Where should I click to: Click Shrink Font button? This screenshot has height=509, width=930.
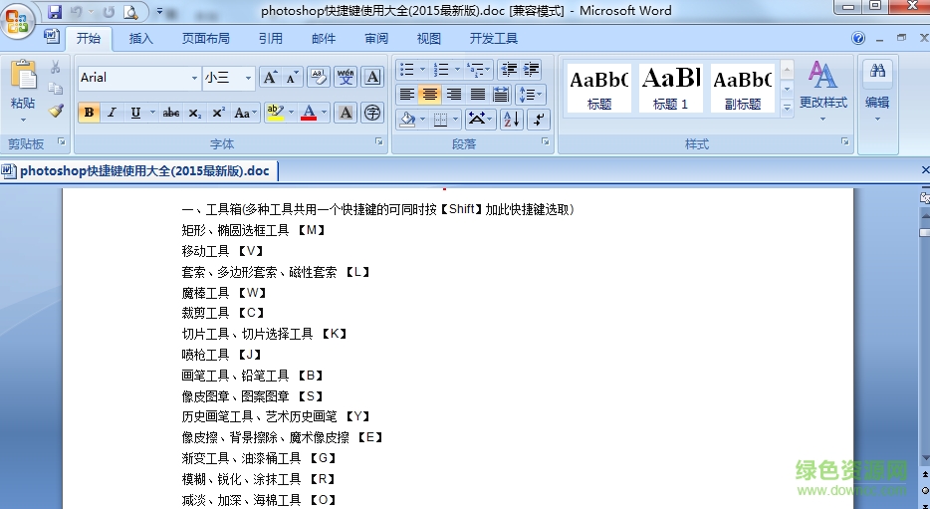[292, 77]
